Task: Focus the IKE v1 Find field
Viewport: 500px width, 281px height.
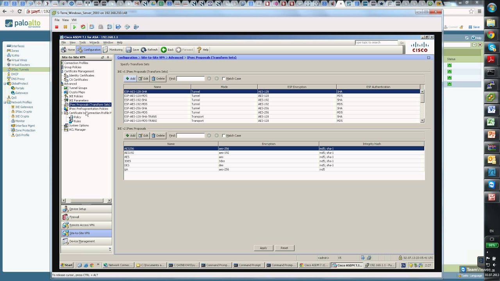Action: [x=190, y=78]
